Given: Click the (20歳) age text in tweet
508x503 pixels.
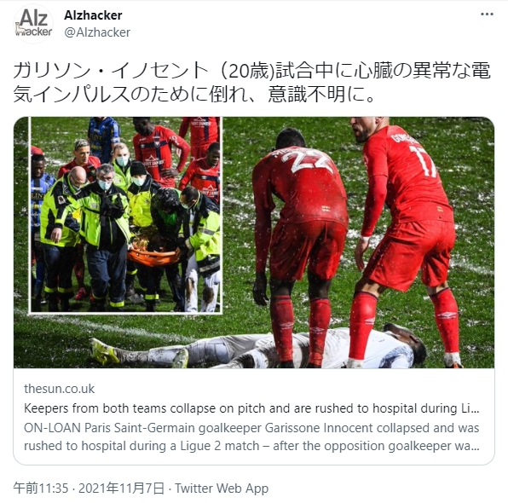Looking at the screenshot, I should [x=248, y=71].
